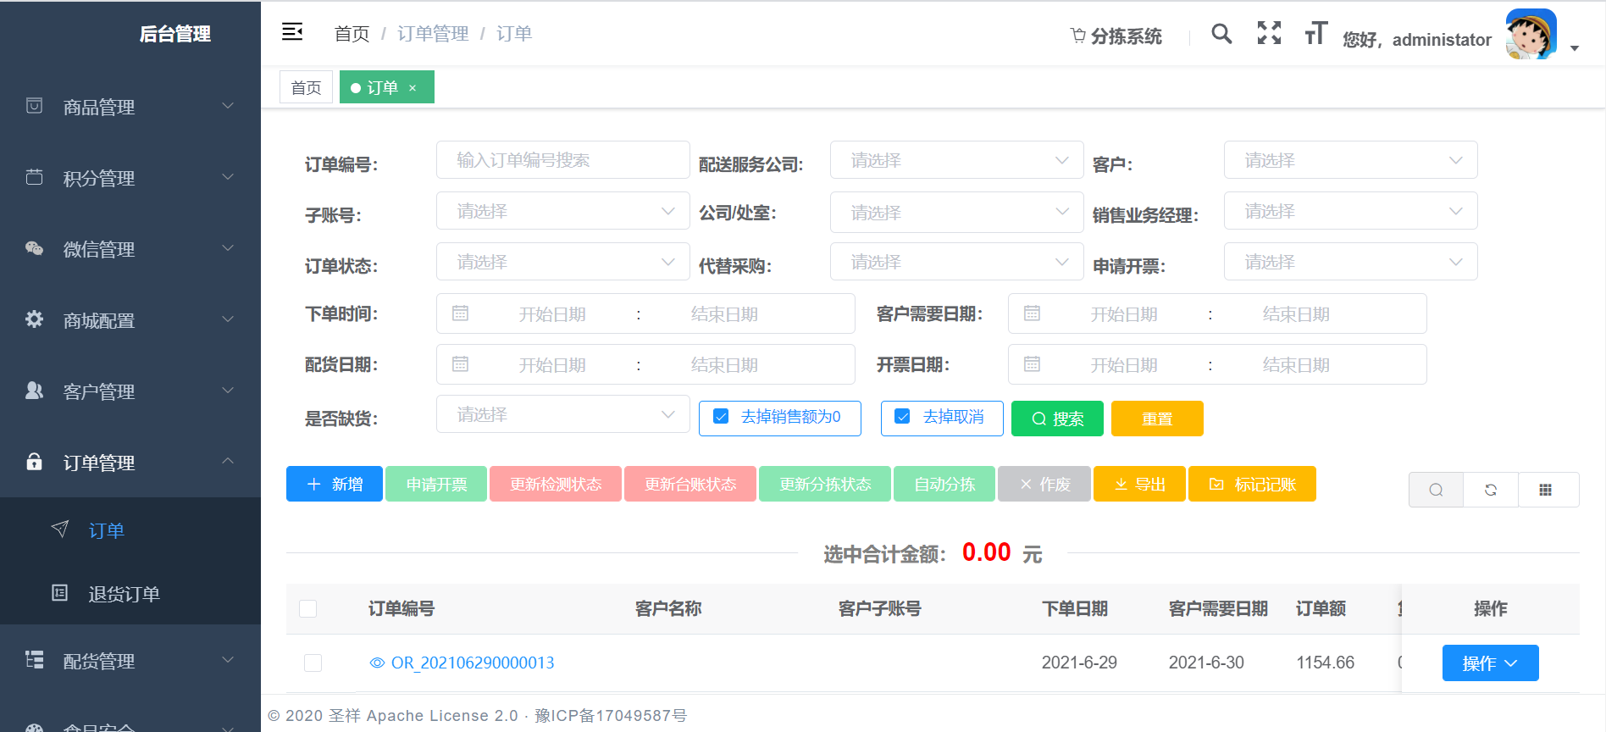This screenshot has width=1606, height=732.
Task: Open the 申请开票 dropdown
Action: point(1351,262)
